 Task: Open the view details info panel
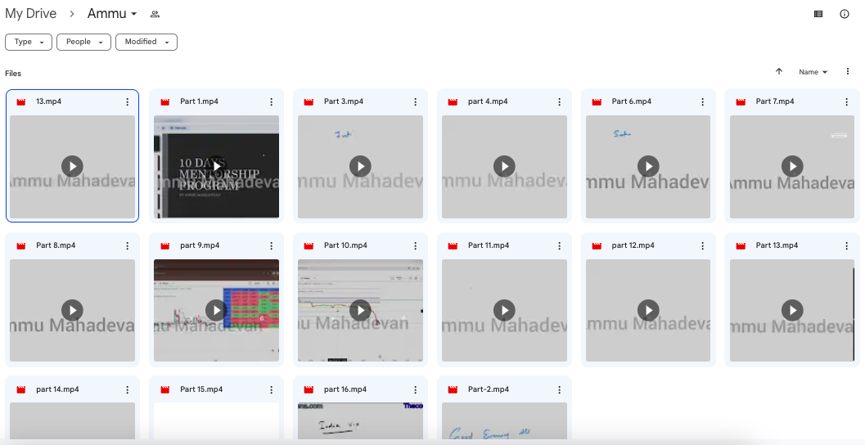[845, 14]
